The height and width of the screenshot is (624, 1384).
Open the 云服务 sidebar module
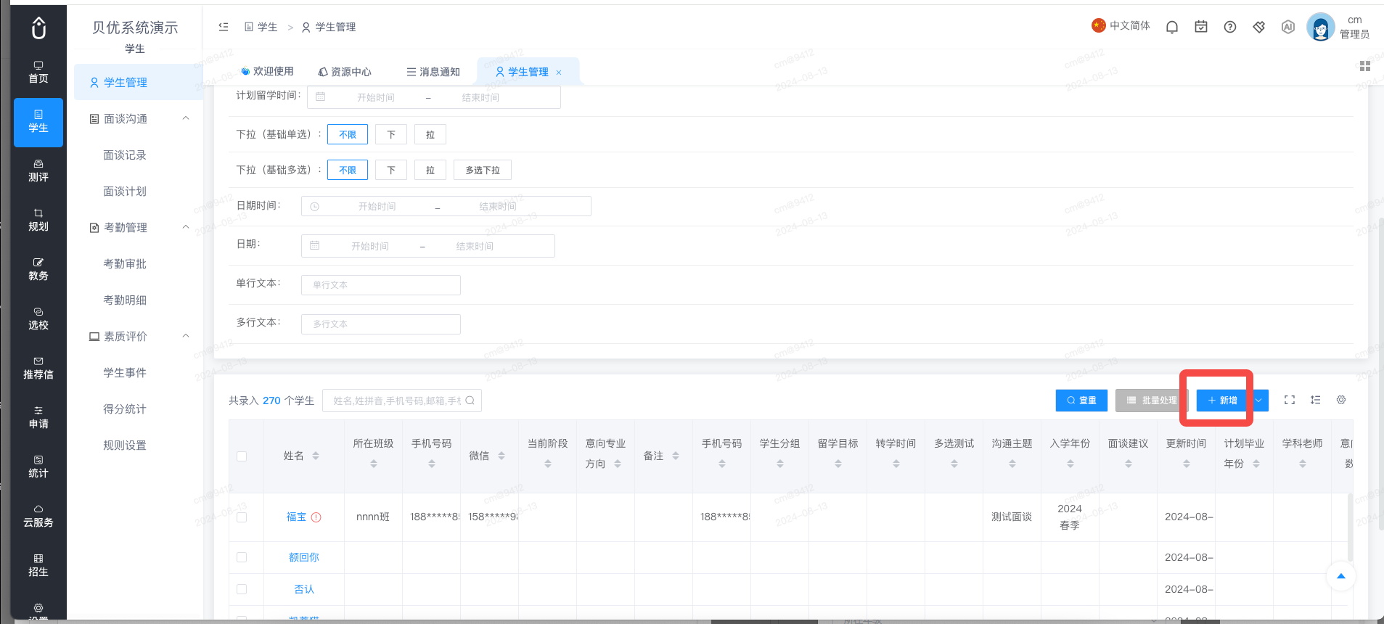(38, 517)
